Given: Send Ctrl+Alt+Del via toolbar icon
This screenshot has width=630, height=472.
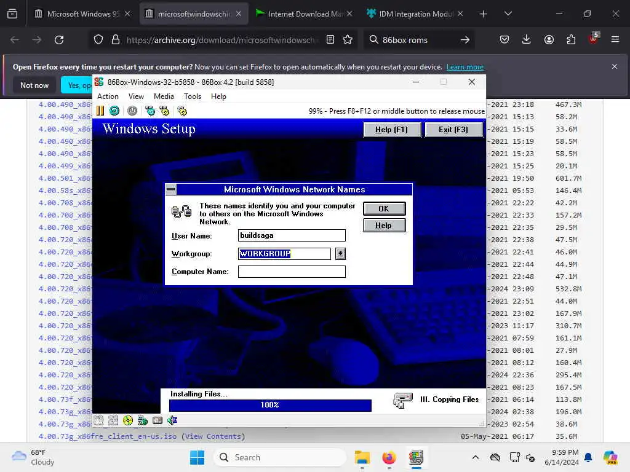Looking at the screenshot, I should tap(150, 111).
